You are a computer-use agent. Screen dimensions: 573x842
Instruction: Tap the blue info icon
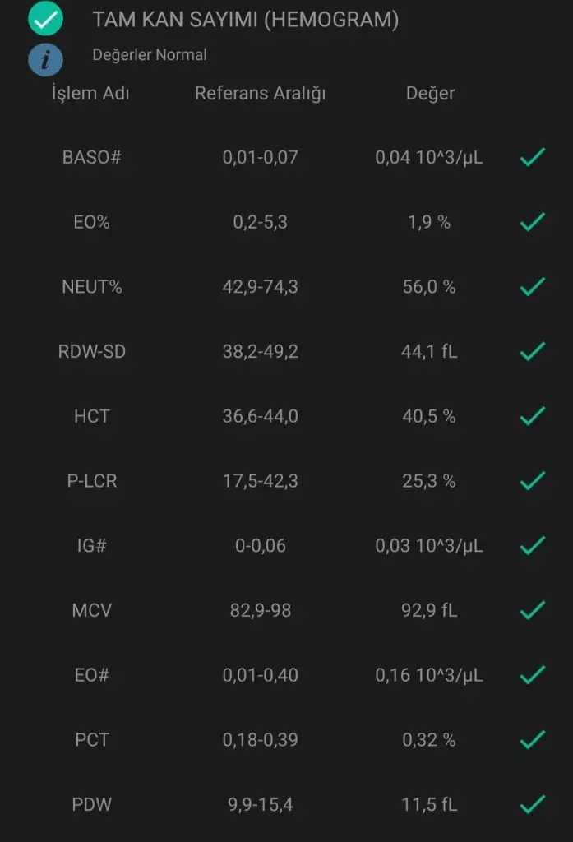click(x=45, y=59)
